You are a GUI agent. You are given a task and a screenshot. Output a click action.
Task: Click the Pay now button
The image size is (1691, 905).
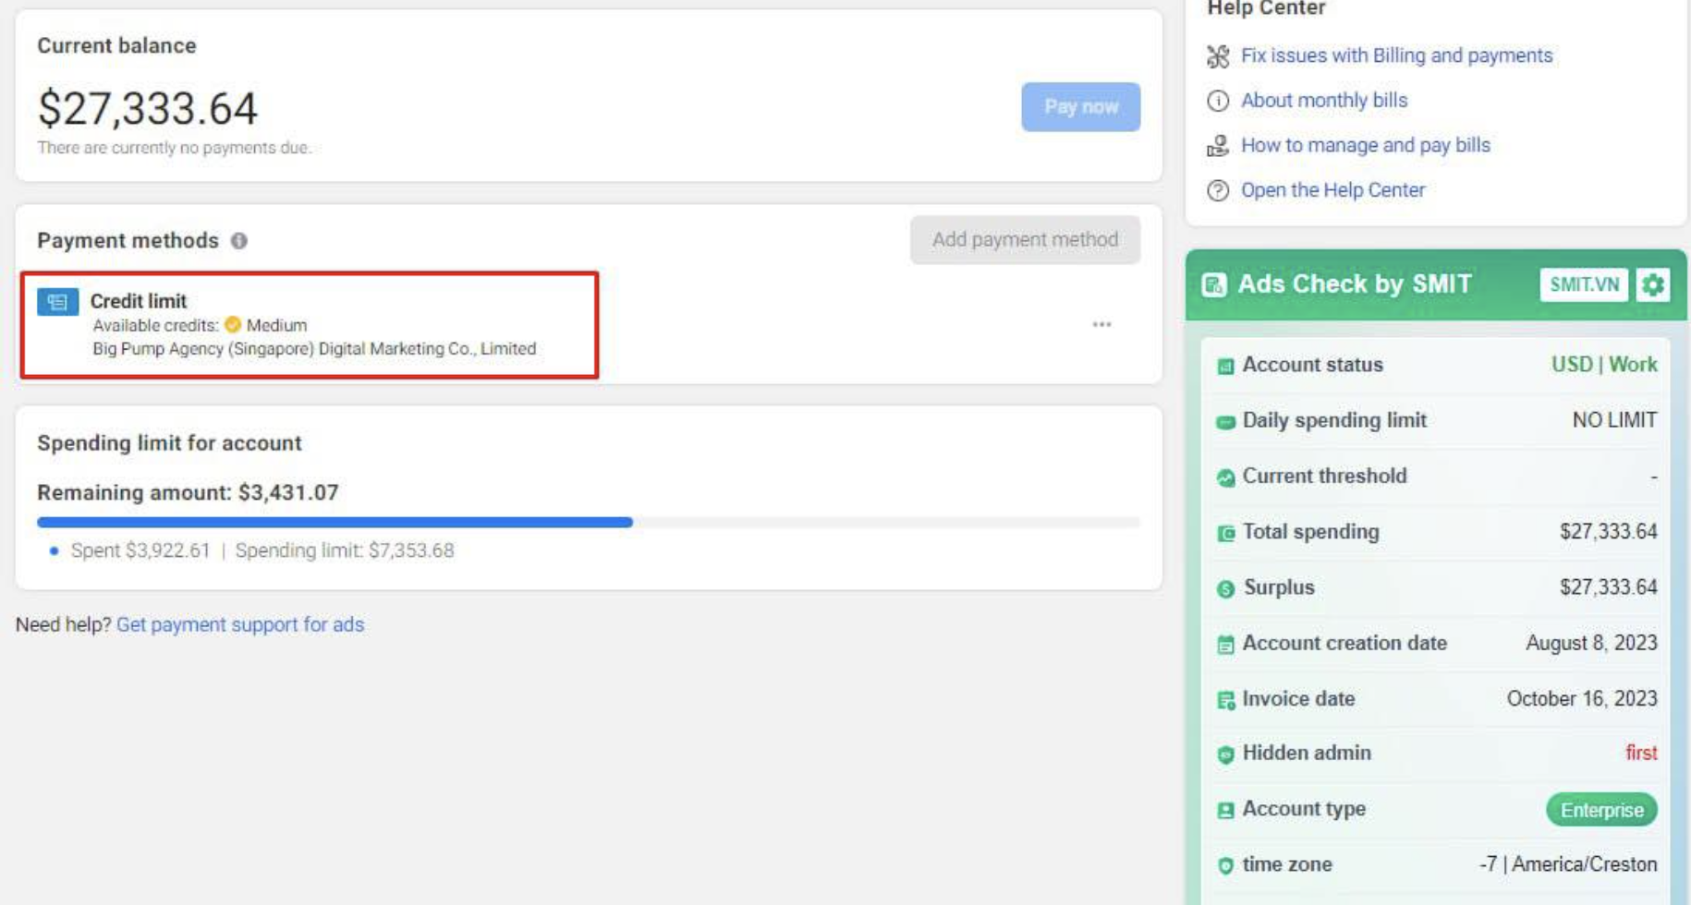[x=1080, y=107]
